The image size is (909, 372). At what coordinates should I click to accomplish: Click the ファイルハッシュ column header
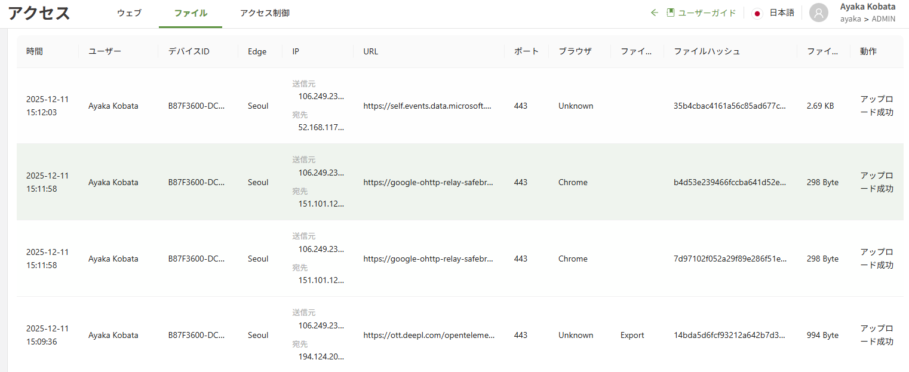[707, 51]
